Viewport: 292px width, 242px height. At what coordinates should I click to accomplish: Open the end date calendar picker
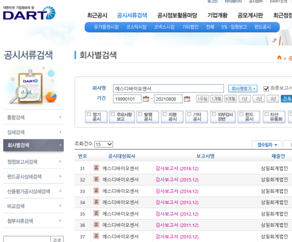187,99
